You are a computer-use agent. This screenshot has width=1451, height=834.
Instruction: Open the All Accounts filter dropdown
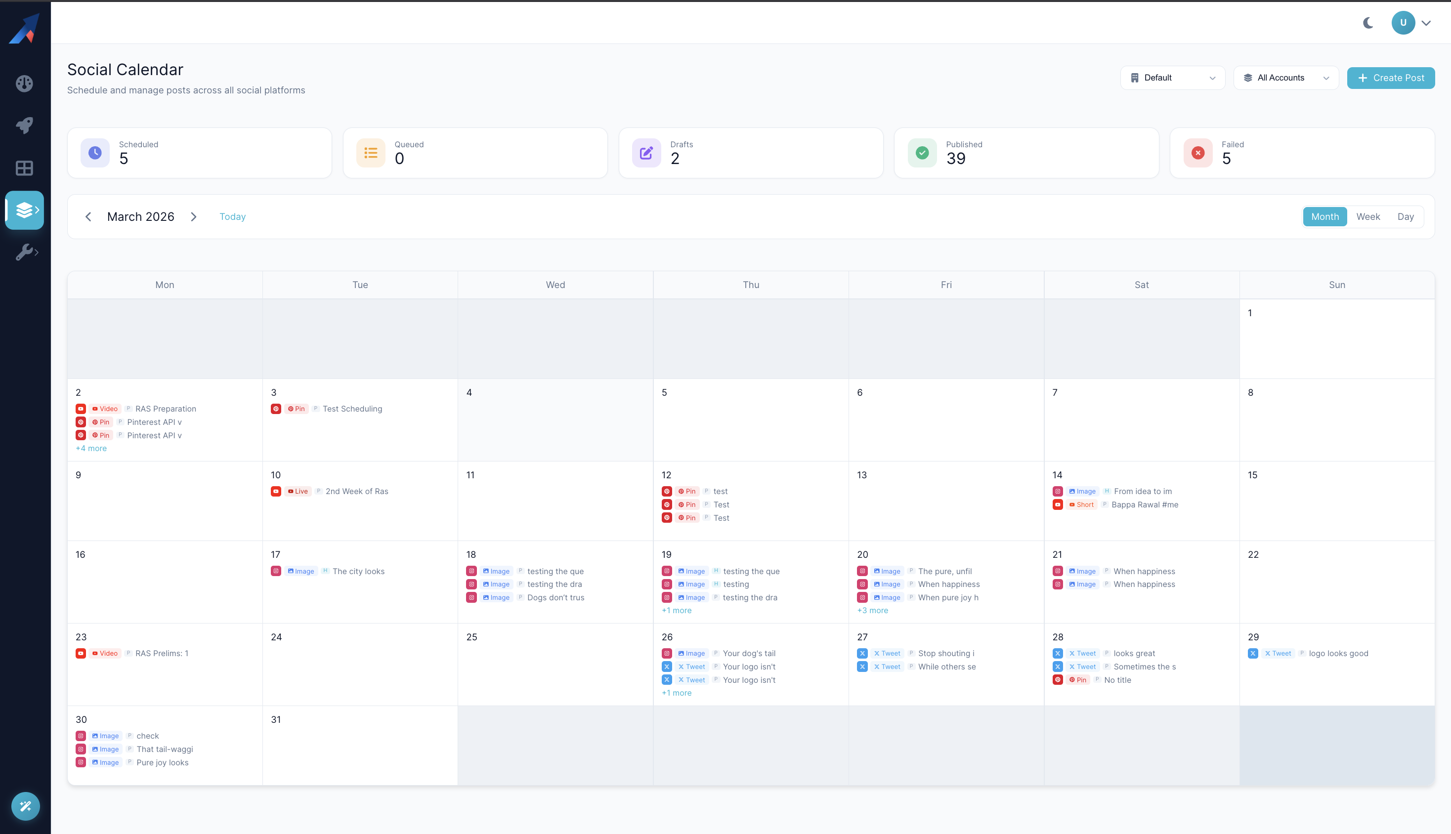pyautogui.click(x=1286, y=78)
